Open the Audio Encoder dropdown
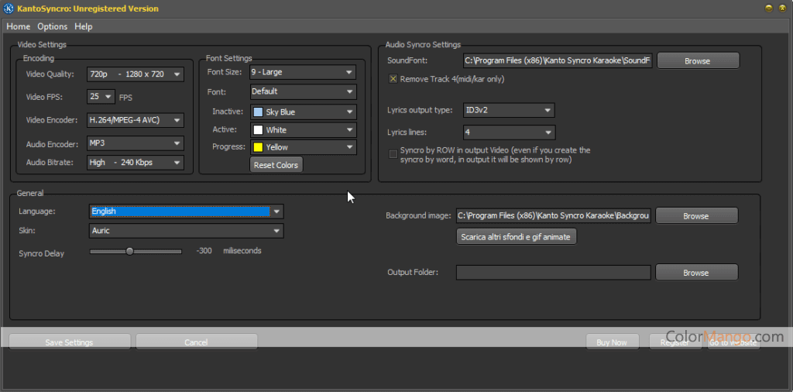Screen dimensions: 793x392 (x=135, y=143)
